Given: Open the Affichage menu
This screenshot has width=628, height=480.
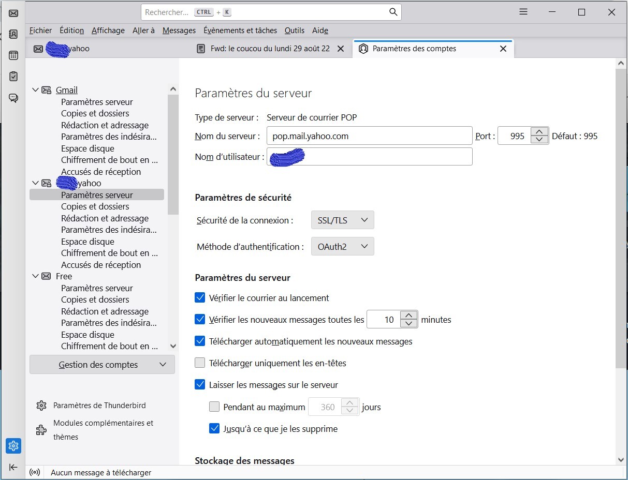Looking at the screenshot, I should [108, 31].
